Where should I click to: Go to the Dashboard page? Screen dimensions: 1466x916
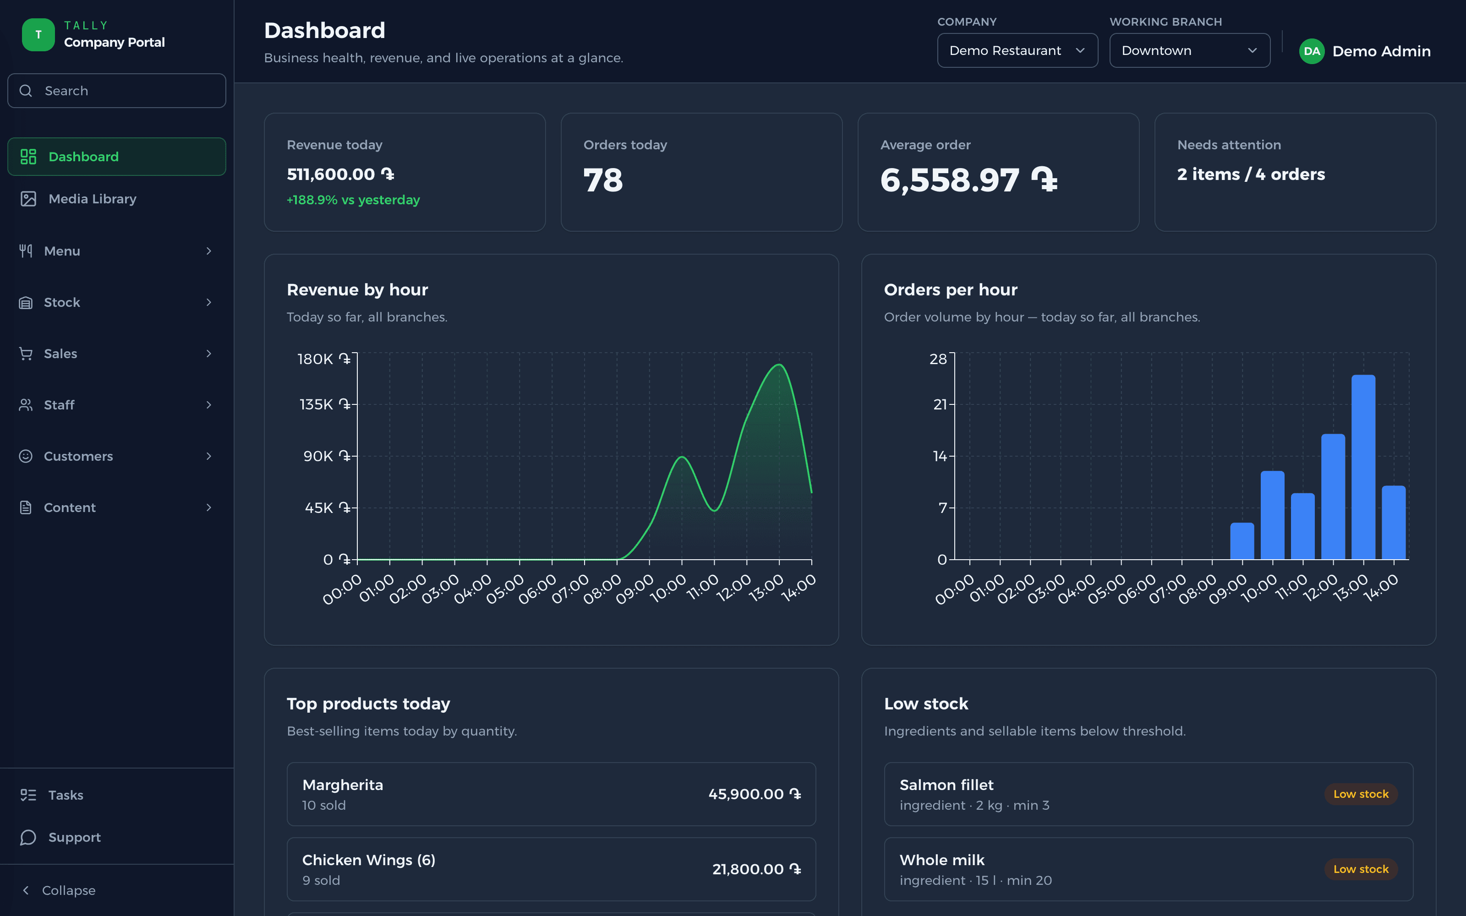click(116, 157)
